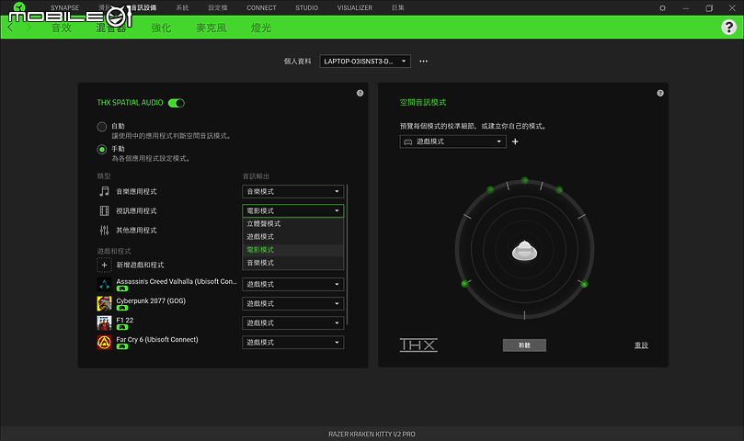This screenshot has width=744, height=441.
Task: Open F1 22 mode dropdown
Action: point(292,322)
